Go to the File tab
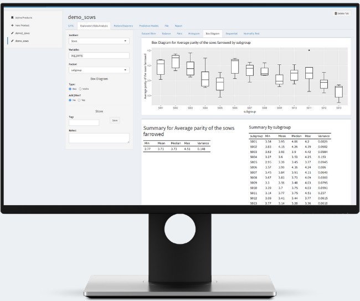This screenshot has width=360, height=301. click(167, 26)
